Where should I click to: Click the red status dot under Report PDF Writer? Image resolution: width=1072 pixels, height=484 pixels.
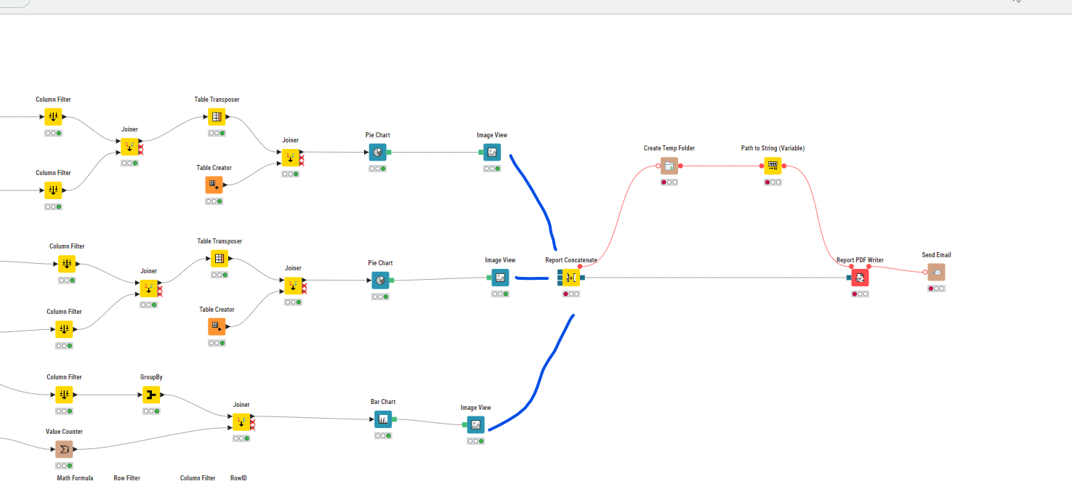point(853,294)
